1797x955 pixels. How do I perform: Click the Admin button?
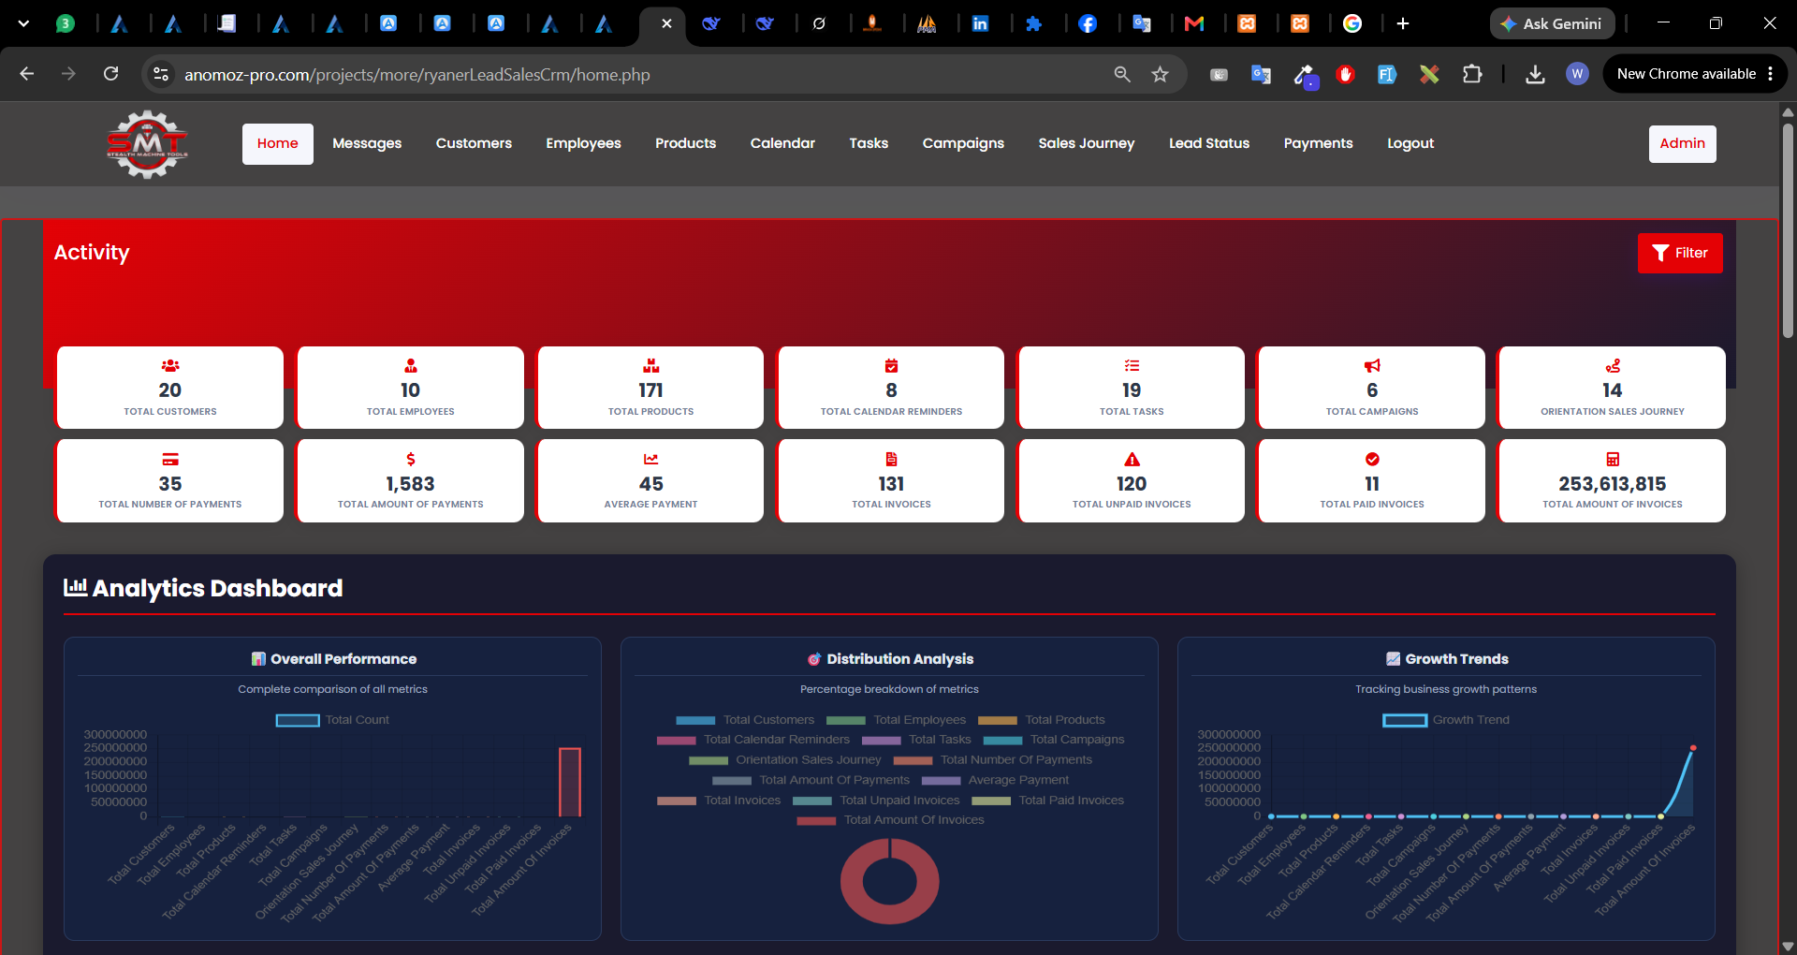click(1682, 143)
